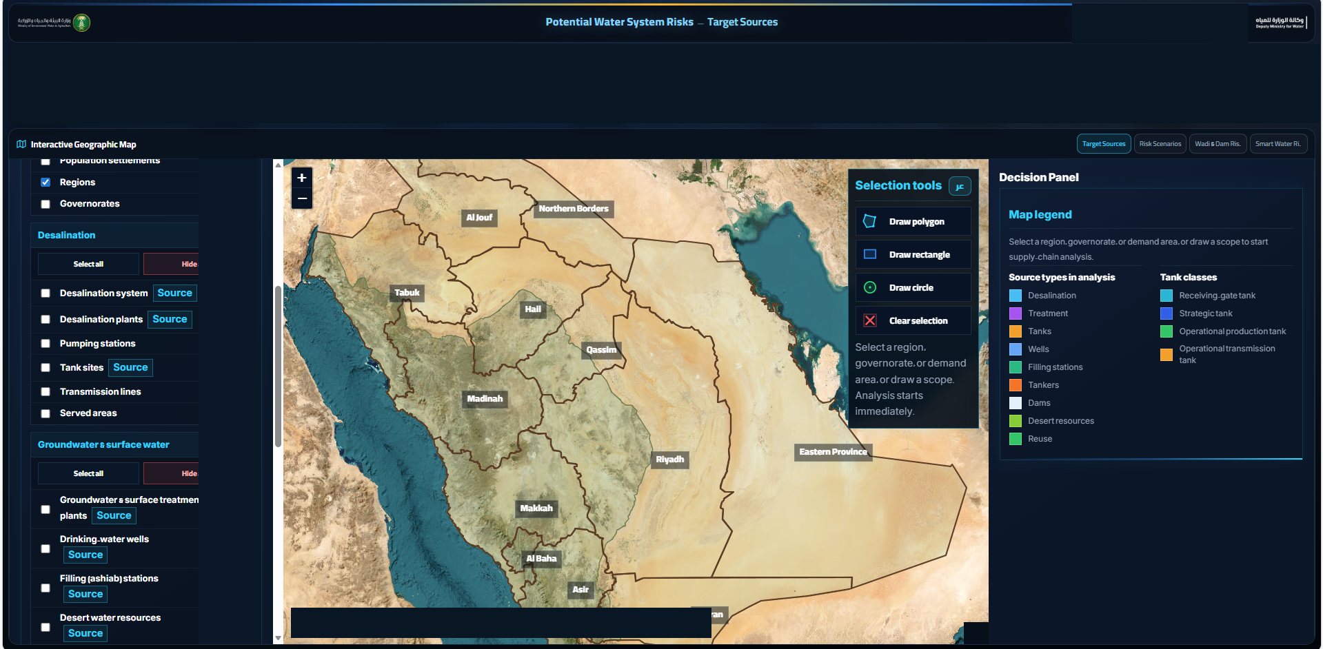Check the Desert water resources checkbox

pos(46,628)
